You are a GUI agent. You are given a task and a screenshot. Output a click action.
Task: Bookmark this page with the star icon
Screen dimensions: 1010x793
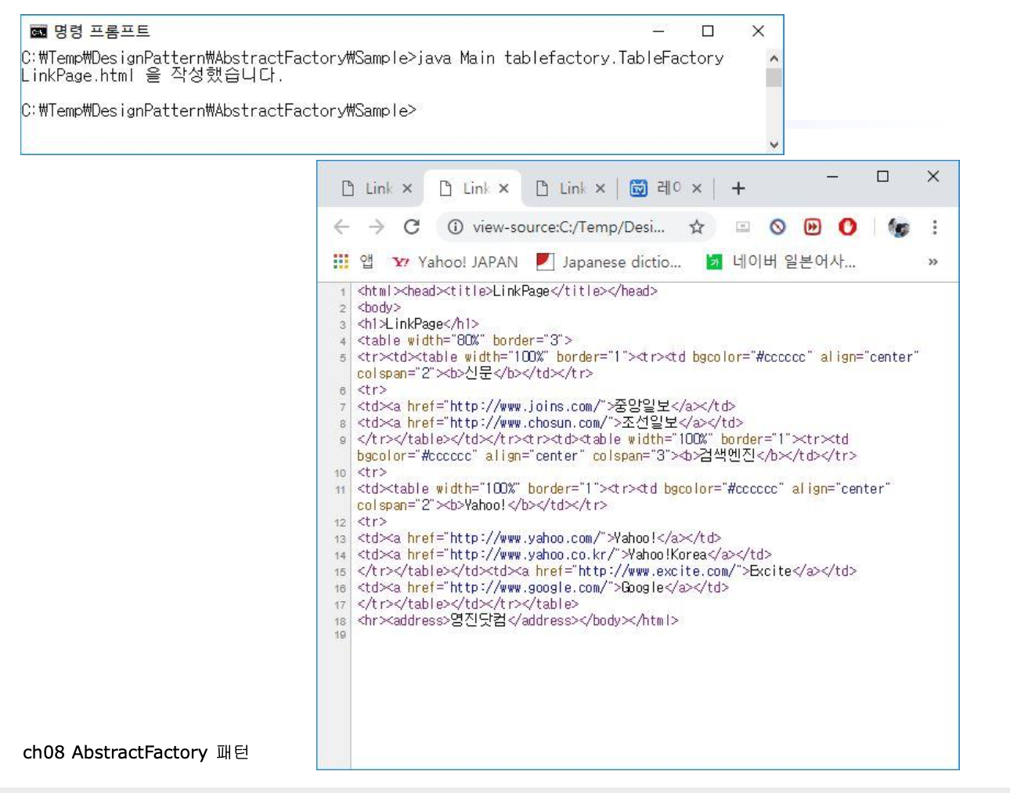697,227
